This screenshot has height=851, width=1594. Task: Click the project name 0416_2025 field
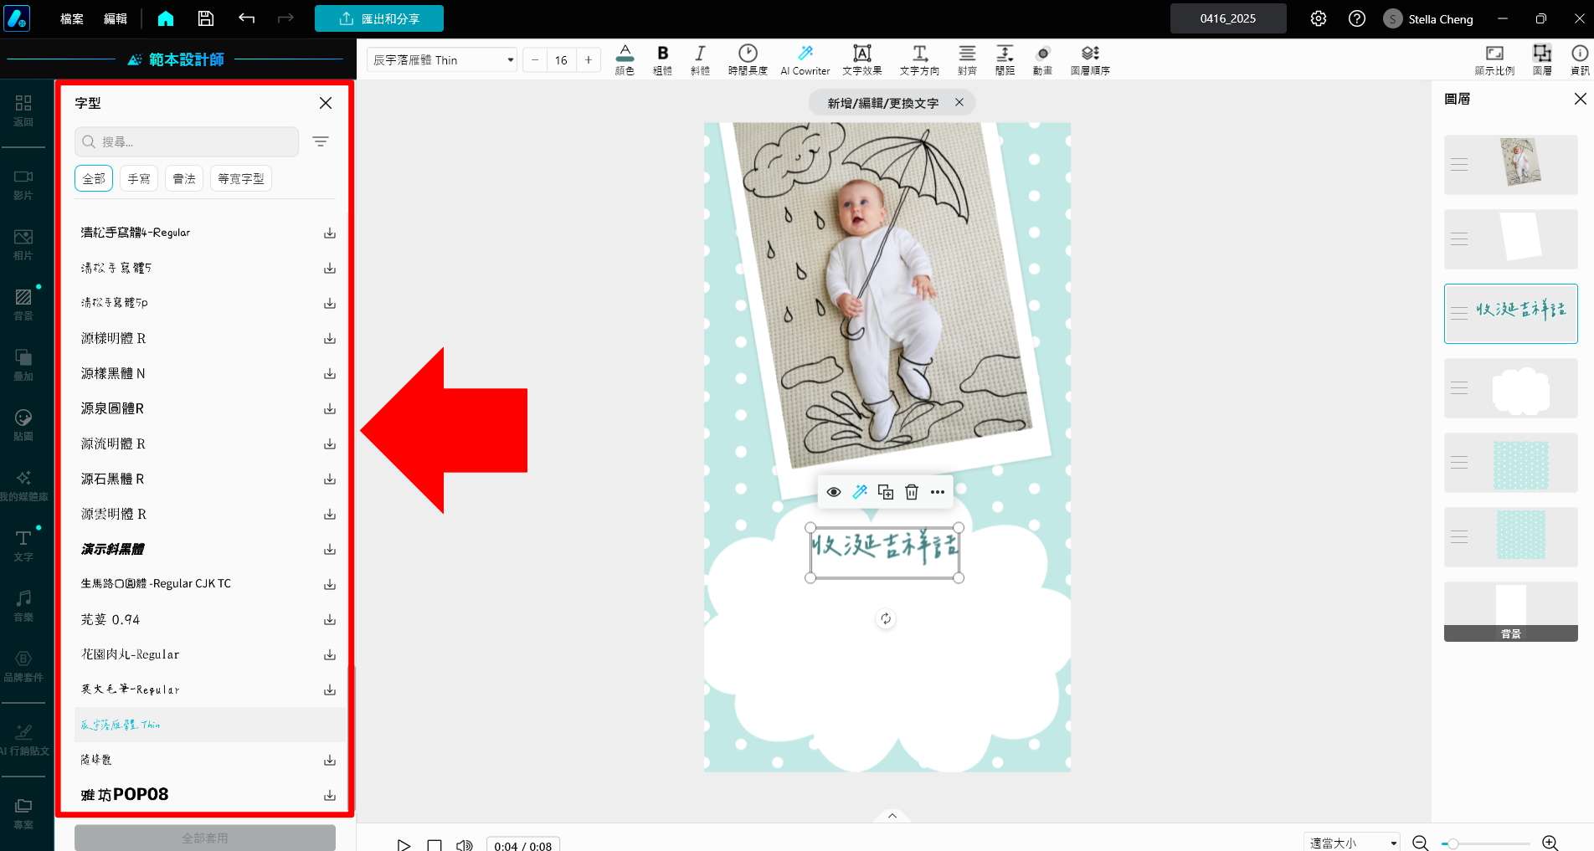point(1228,18)
